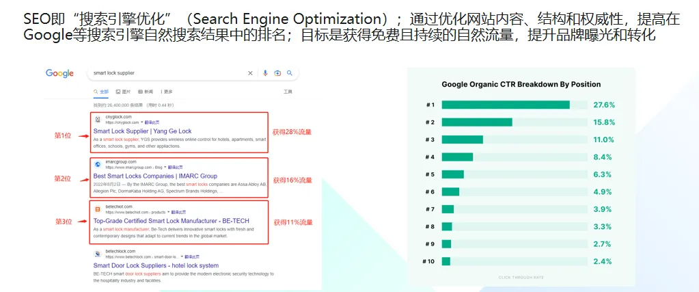Viewport: 699px width, 292px height.
Task: Open 'Smart Door Lock Suppliers - hotel lock system'
Action: [x=156, y=265]
